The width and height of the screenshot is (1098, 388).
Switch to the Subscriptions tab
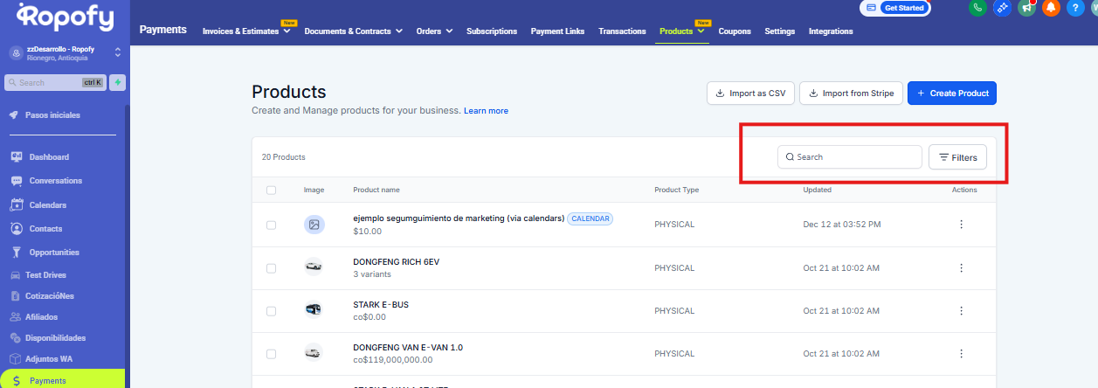click(492, 31)
